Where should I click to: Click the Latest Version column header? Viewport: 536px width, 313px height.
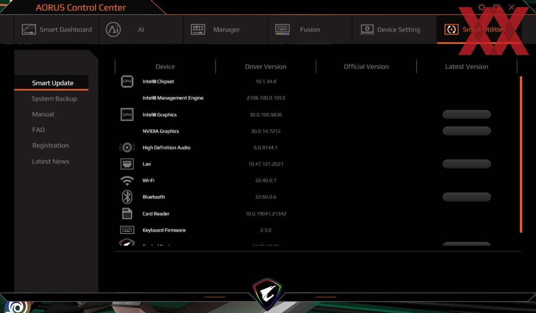click(x=467, y=67)
